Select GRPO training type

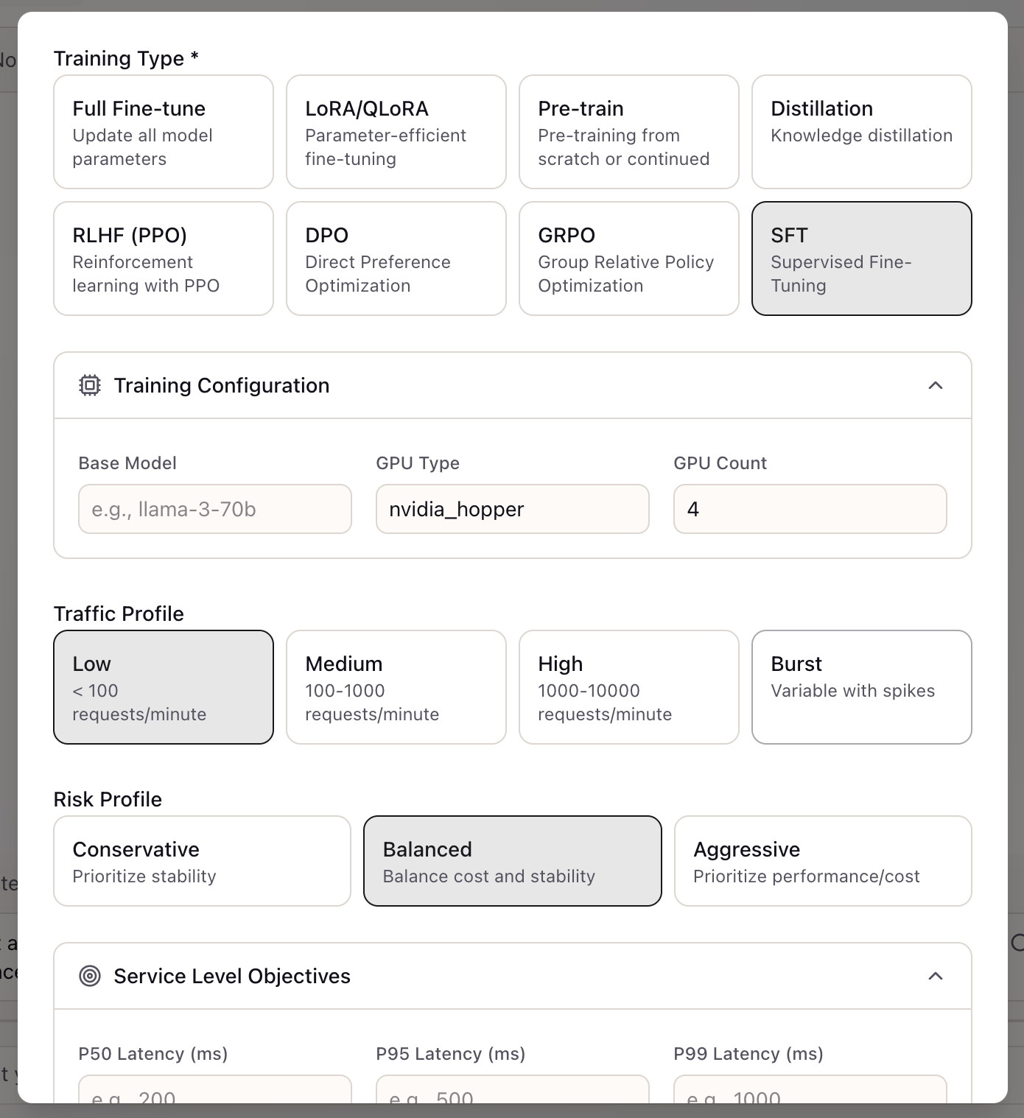tap(628, 259)
